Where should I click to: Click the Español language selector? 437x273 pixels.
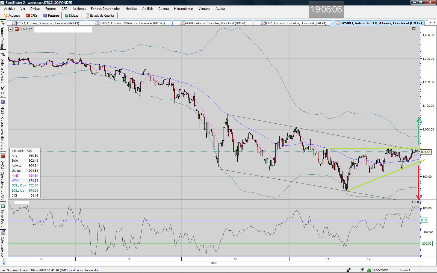(404, 270)
